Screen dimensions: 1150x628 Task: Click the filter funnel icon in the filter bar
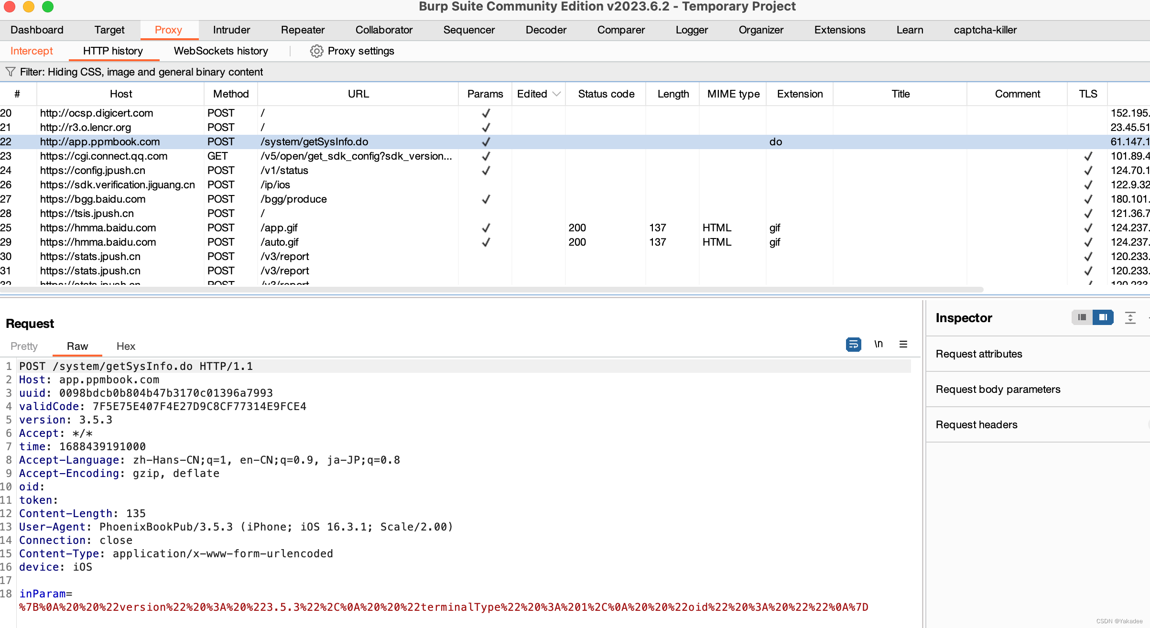click(10, 72)
